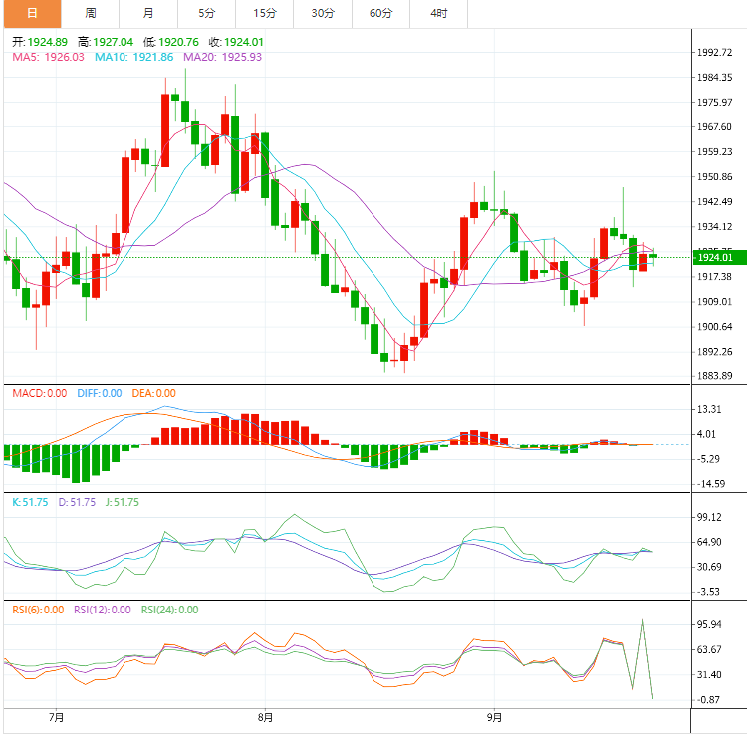This screenshot has width=747, height=734.
Task: Click the RSI(6) indicator label
Action: pyautogui.click(x=38, y=610)
